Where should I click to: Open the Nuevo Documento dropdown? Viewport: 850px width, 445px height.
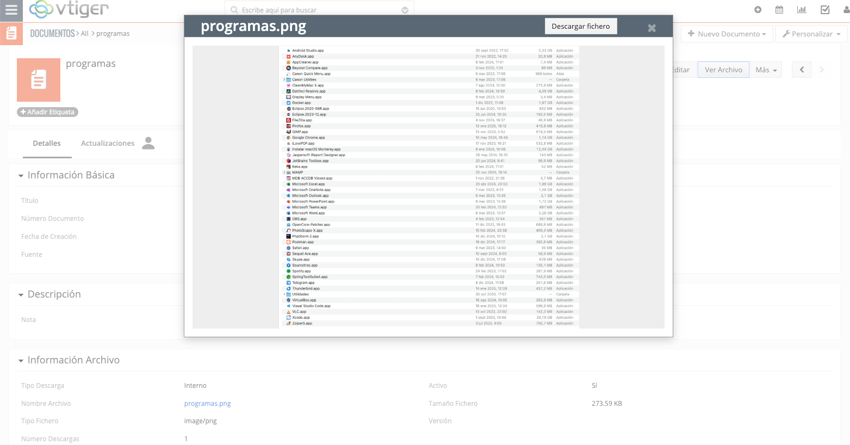pyautogui.click(x=727, y=34)
